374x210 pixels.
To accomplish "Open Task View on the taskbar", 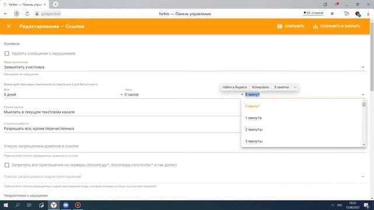I will click(29, 205).
